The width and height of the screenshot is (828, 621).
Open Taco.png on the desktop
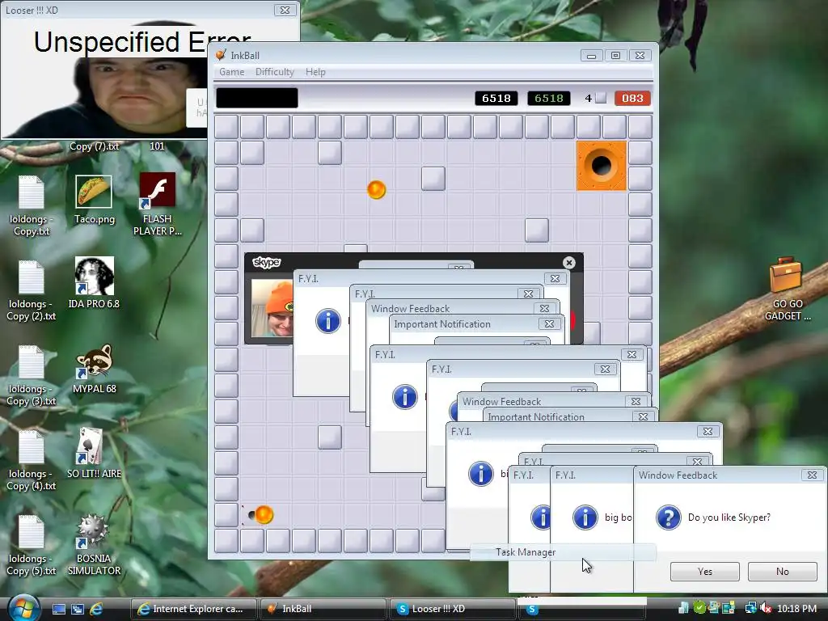[94, 201]
